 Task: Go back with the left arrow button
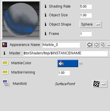pos(89,45)
